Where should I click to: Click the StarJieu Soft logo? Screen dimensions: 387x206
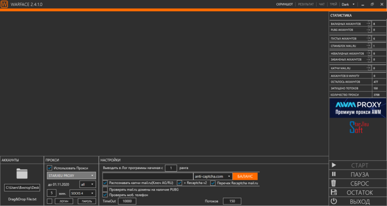[x=359, y=127]
